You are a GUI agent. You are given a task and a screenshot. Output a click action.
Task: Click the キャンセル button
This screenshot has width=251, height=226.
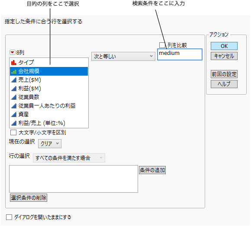tap(224, 56)
